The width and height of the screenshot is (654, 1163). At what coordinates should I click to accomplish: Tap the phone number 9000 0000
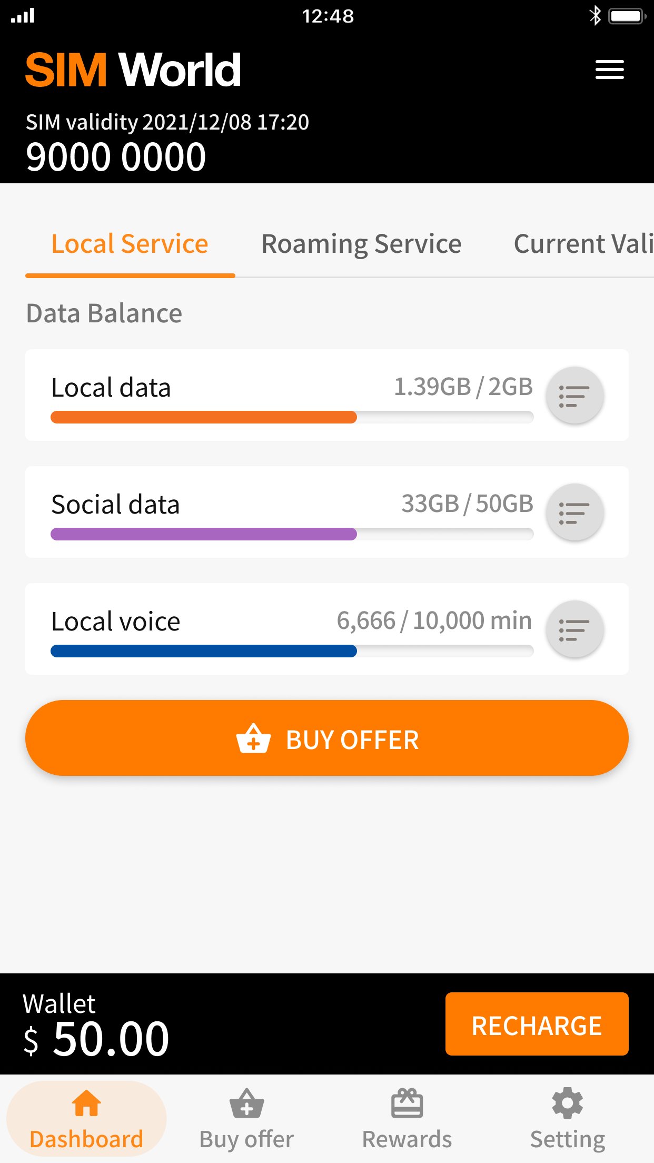click(116, 157)
